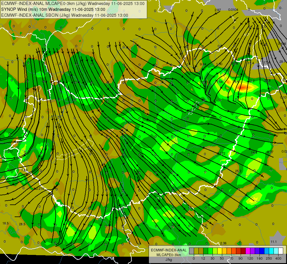This screenshot has width=287, height=264.
Task: Click the 28.5 value on the map
Action: pyautogui.click(x=22, y=224)
